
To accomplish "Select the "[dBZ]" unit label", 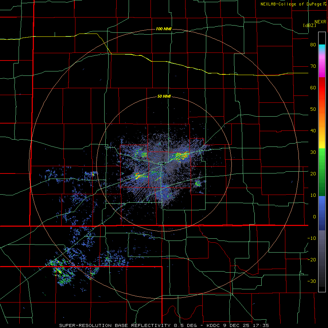I will coord(309,25).
